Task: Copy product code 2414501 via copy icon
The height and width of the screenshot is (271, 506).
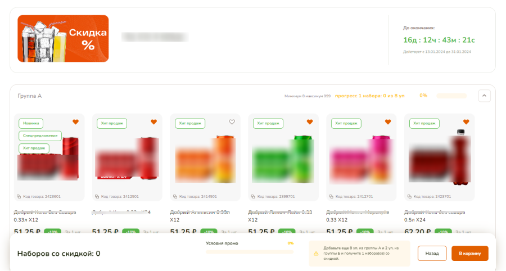Action: click(x=175, y=196)
